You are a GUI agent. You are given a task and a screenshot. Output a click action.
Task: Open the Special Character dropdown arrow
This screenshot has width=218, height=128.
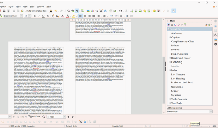pos(124,11)
